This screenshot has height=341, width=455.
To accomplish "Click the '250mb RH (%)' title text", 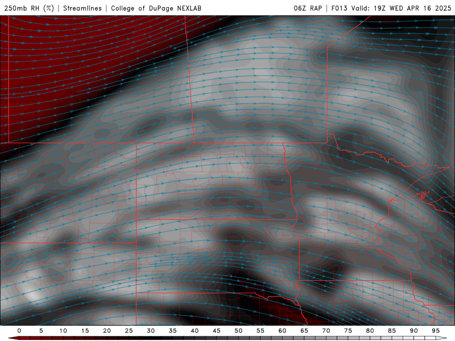I will (x=29, y=8).
